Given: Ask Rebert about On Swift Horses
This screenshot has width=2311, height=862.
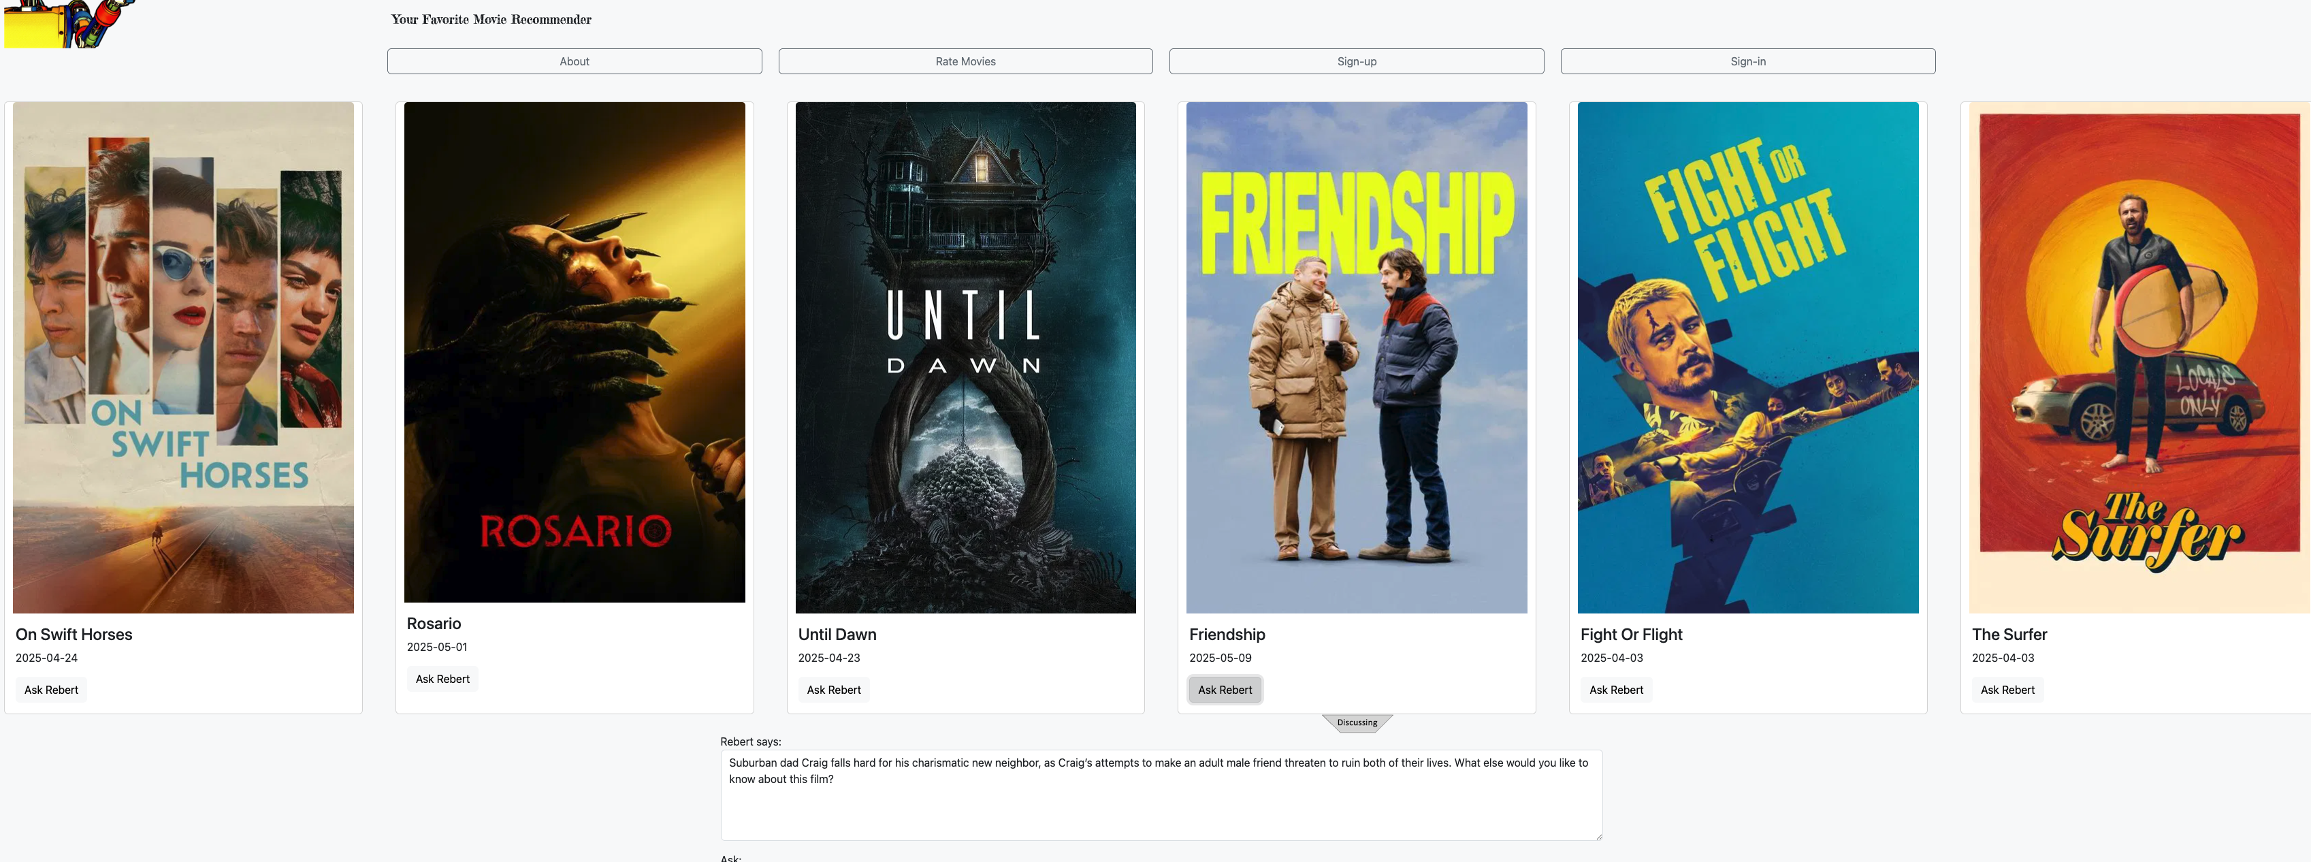Looking at the screenshot, I should pos(51,690).
